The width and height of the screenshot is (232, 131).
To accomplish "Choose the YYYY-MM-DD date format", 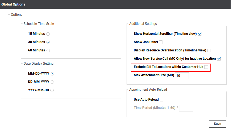I will (x=52, y=90).
